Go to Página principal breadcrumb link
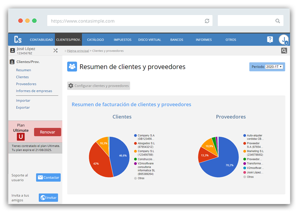Screen dimensions: 298x214 click(x=78, y=51)
